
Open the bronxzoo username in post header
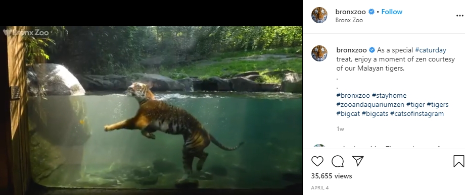(x=351, y=12)
